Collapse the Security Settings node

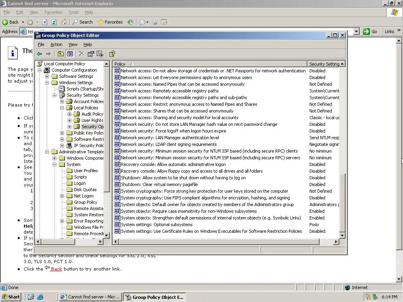coord(54,95)
